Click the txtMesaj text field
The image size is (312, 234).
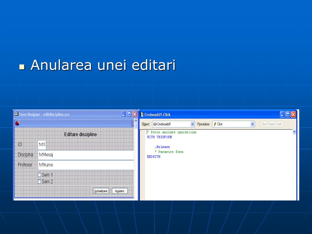point(86,155)
